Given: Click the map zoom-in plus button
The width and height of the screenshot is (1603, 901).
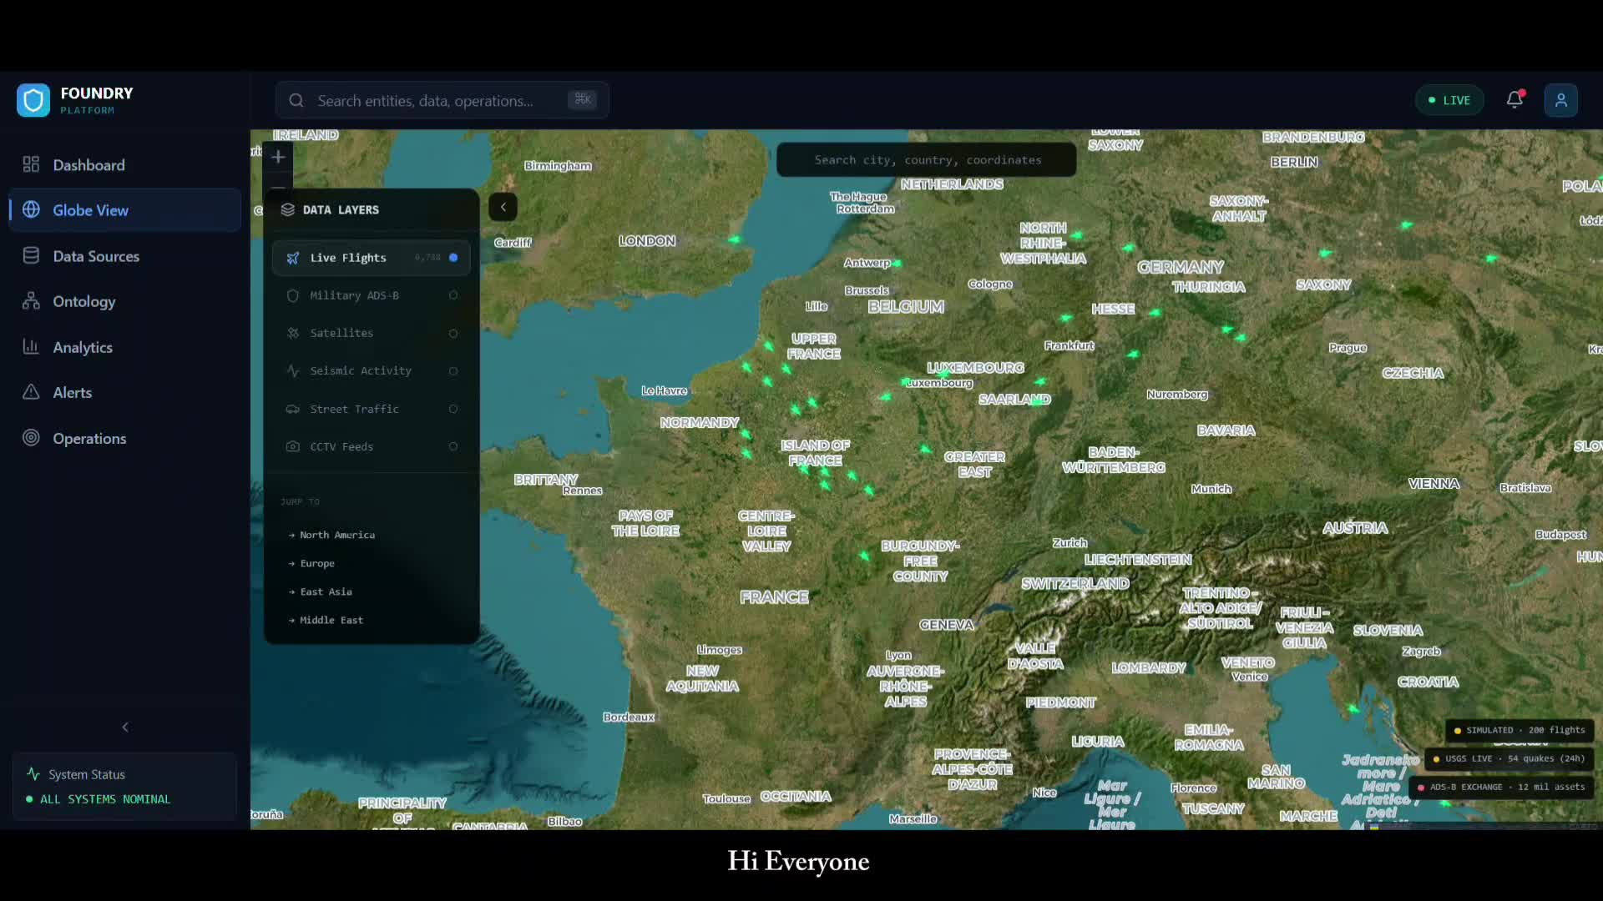Looking at the screenshot, I should pos(278,157).
